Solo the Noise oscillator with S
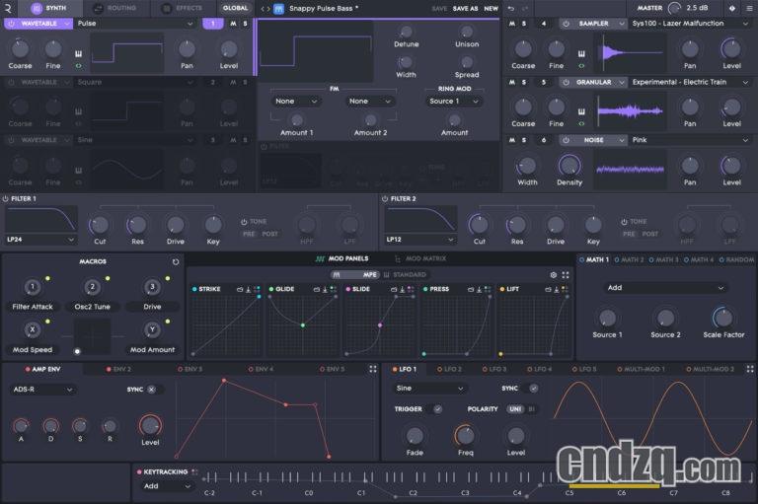This screenshot has width=758, height=504. (523, 140)
